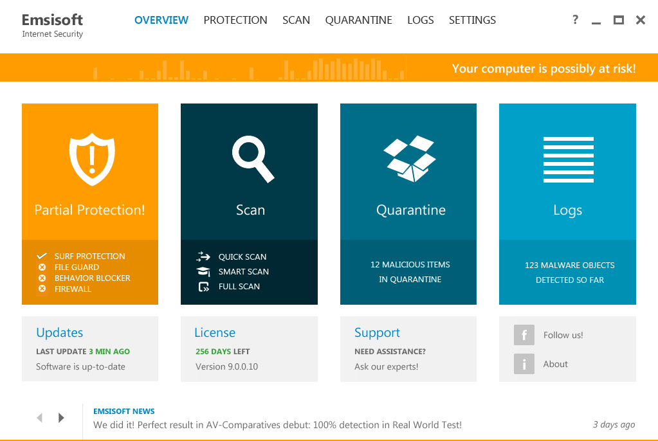The height and width of the screenshot is (441, 658).
Task: Open help with the question mark icon
Action: click(x=574, y=19)
